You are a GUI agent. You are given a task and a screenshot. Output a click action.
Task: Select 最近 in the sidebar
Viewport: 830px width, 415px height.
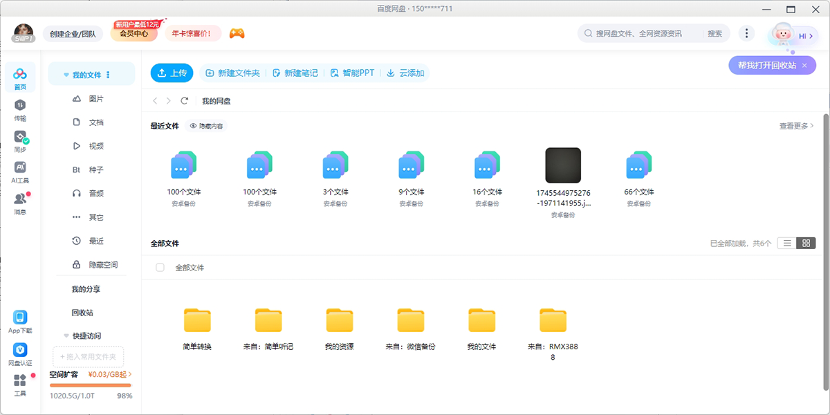(92, 241)
